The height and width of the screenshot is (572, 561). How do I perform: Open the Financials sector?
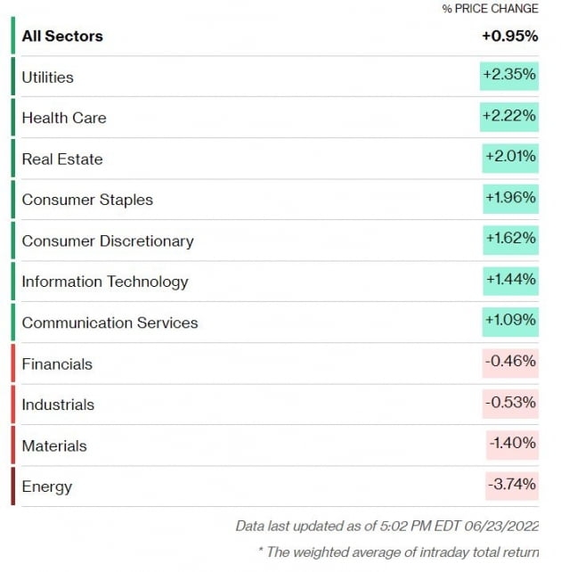(57, 364)
